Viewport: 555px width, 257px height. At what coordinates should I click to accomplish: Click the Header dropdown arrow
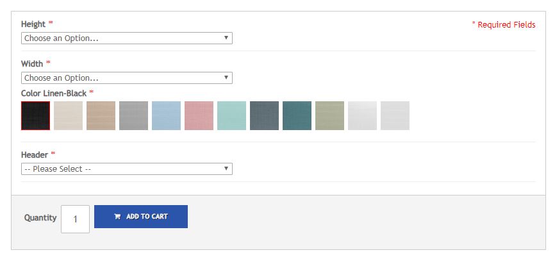226,169
